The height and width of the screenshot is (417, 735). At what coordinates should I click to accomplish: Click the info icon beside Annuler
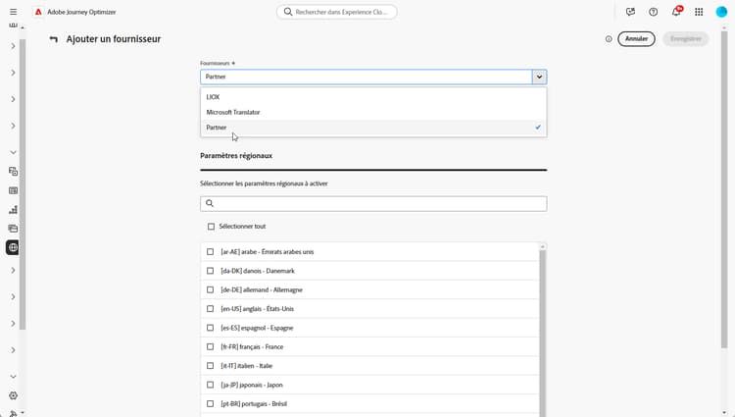click(609, 39)
